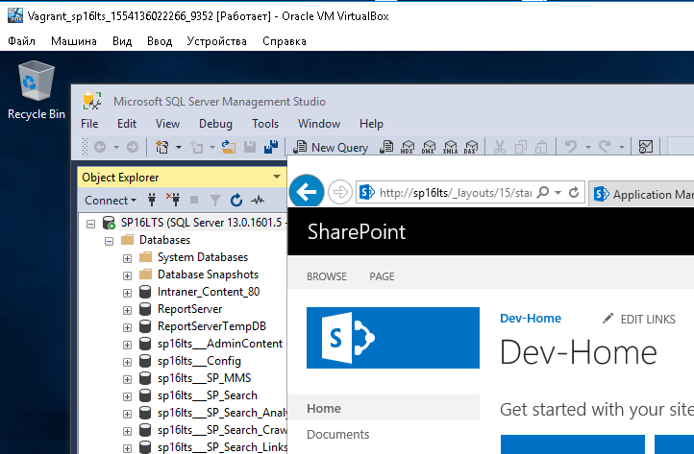Click the Open File folder icon in toolbar
Viewport: 694px width, 454px height.
coord(229,147)
